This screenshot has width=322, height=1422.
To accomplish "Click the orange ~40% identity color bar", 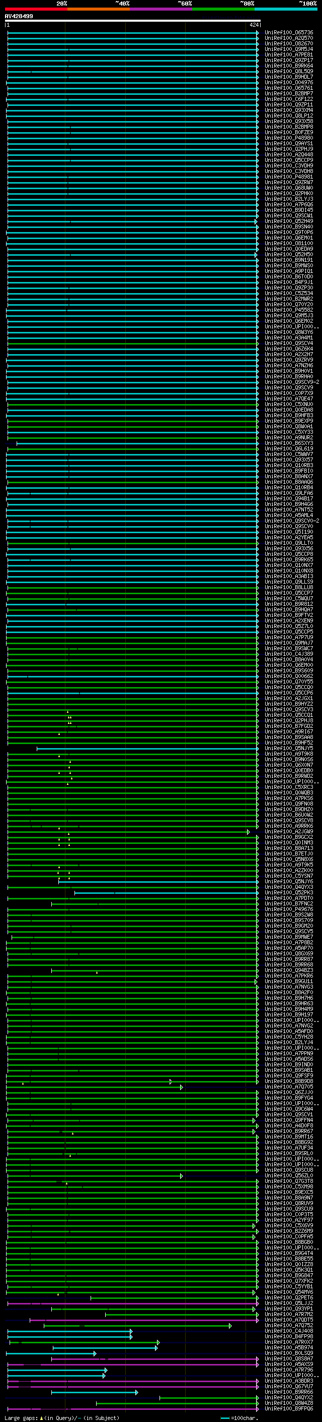I will click(98, 9).
